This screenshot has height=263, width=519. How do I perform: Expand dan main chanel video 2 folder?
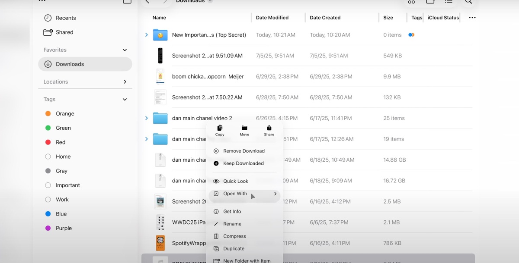[147, 118]
